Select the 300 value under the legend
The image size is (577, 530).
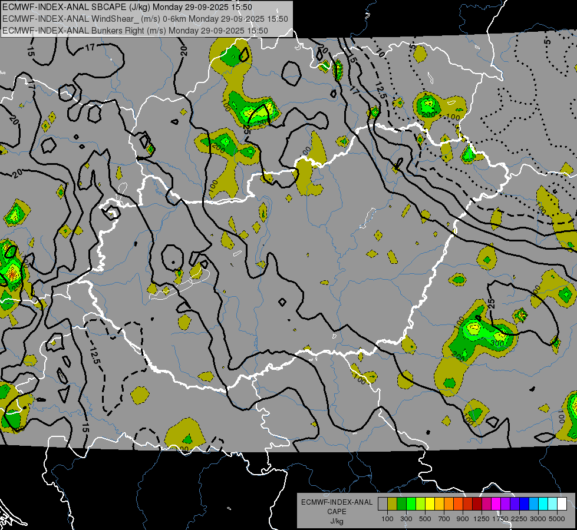point(406,519)
